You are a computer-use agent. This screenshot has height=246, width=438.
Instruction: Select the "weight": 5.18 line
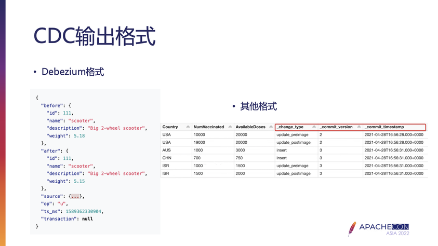coord(65,136)
